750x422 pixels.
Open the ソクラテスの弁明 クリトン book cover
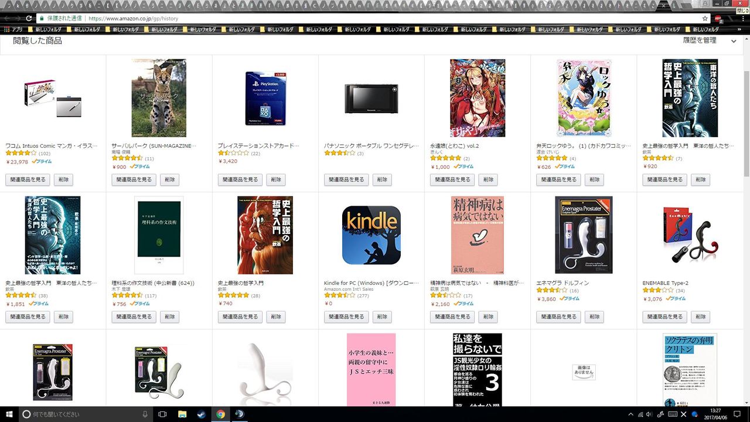tap(690, 370)
